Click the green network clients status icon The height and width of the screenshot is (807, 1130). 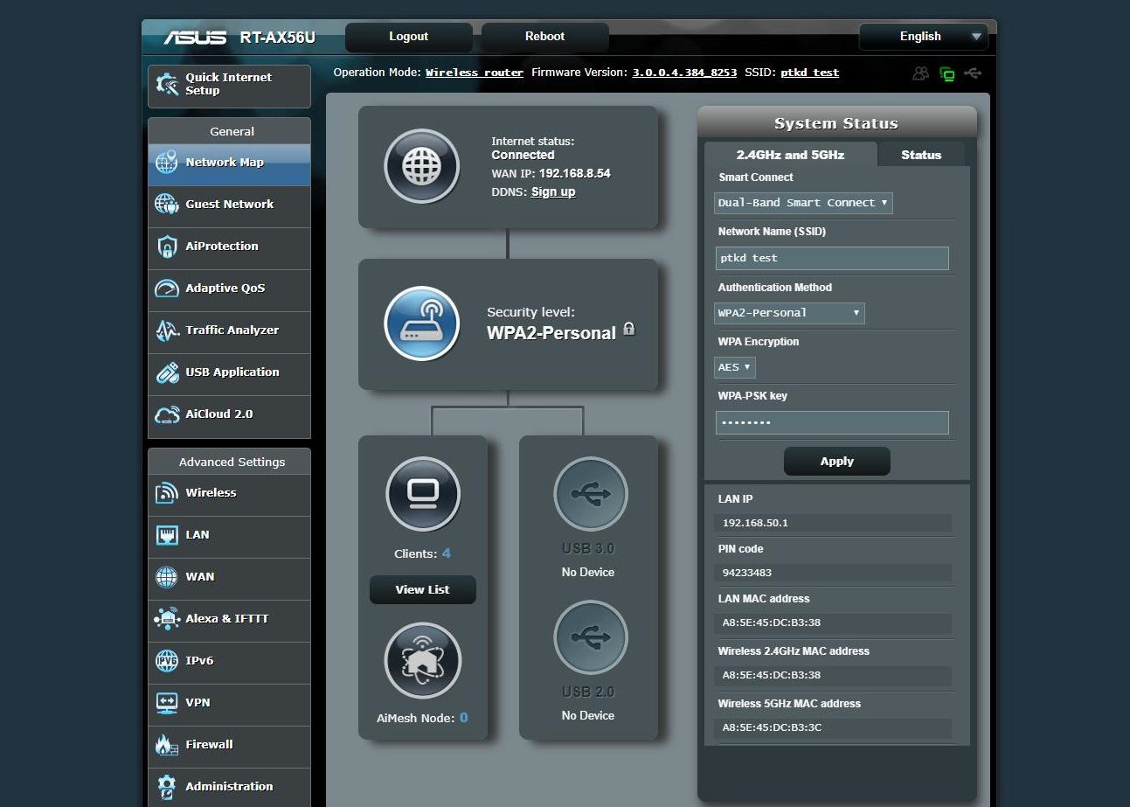pyautogui.click(x=946, y=73)
